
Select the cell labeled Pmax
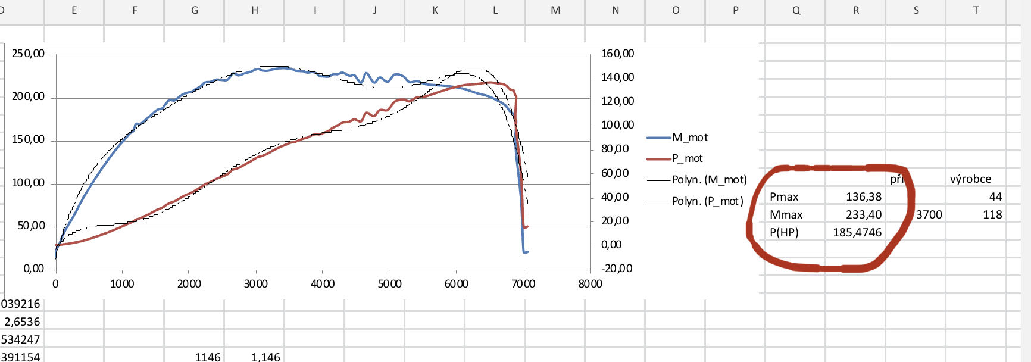point(784,197)
